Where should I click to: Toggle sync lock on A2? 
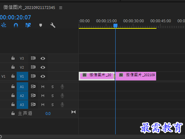click(33, 96)
